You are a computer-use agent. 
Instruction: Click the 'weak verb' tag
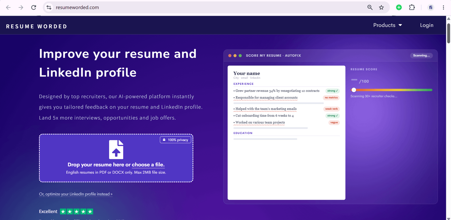pos(331,109)
